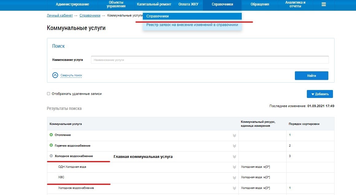Viewport: 356px width, 195px height.
Task: Open double-chevron menu for Холодное водоснабжение parent row
Action: [x=234, y=157]
